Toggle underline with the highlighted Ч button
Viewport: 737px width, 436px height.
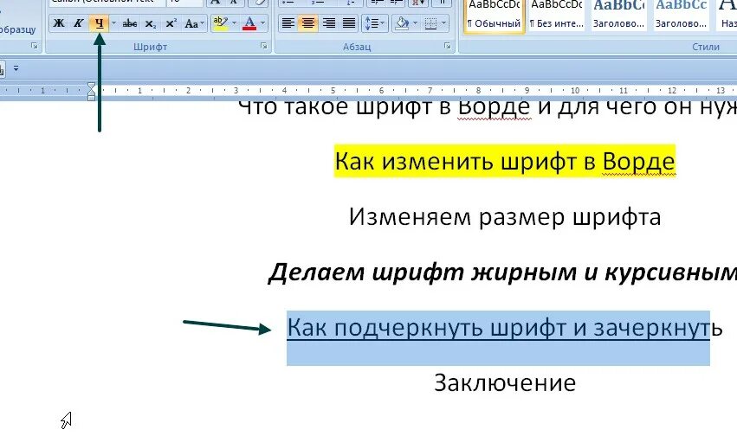click(x=100, y=23)
